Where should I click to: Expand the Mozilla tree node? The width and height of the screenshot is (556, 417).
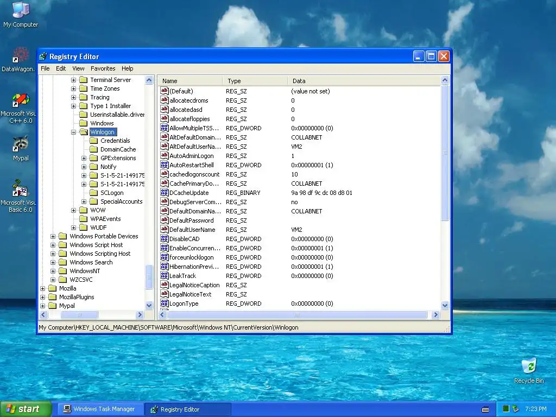tap(42, 288)
